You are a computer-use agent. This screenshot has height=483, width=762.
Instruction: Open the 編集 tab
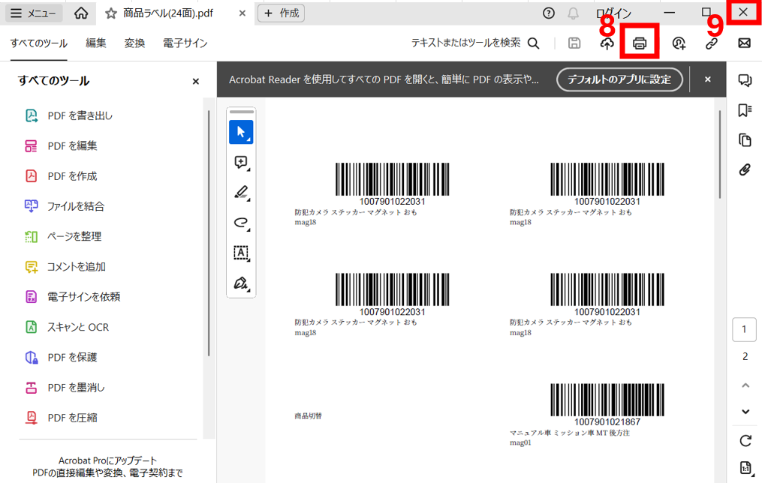tap(96, 43)
